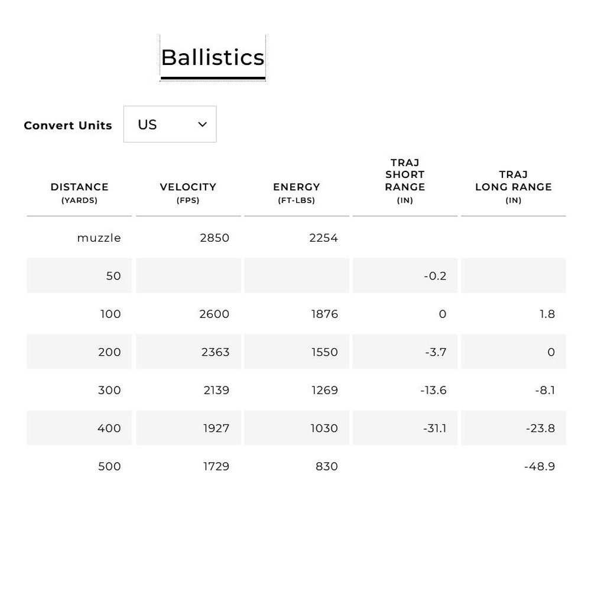Click the -48.9 long range trajectory value
591x591 pixels.
pyautogui.click(x=540, y=466)
